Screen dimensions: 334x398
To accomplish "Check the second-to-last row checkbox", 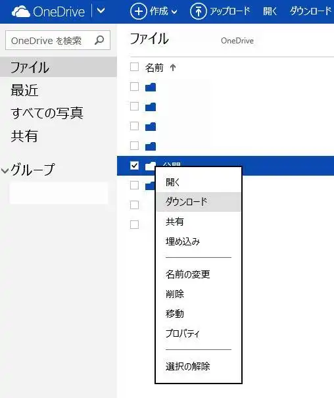I will coord(134,205).
